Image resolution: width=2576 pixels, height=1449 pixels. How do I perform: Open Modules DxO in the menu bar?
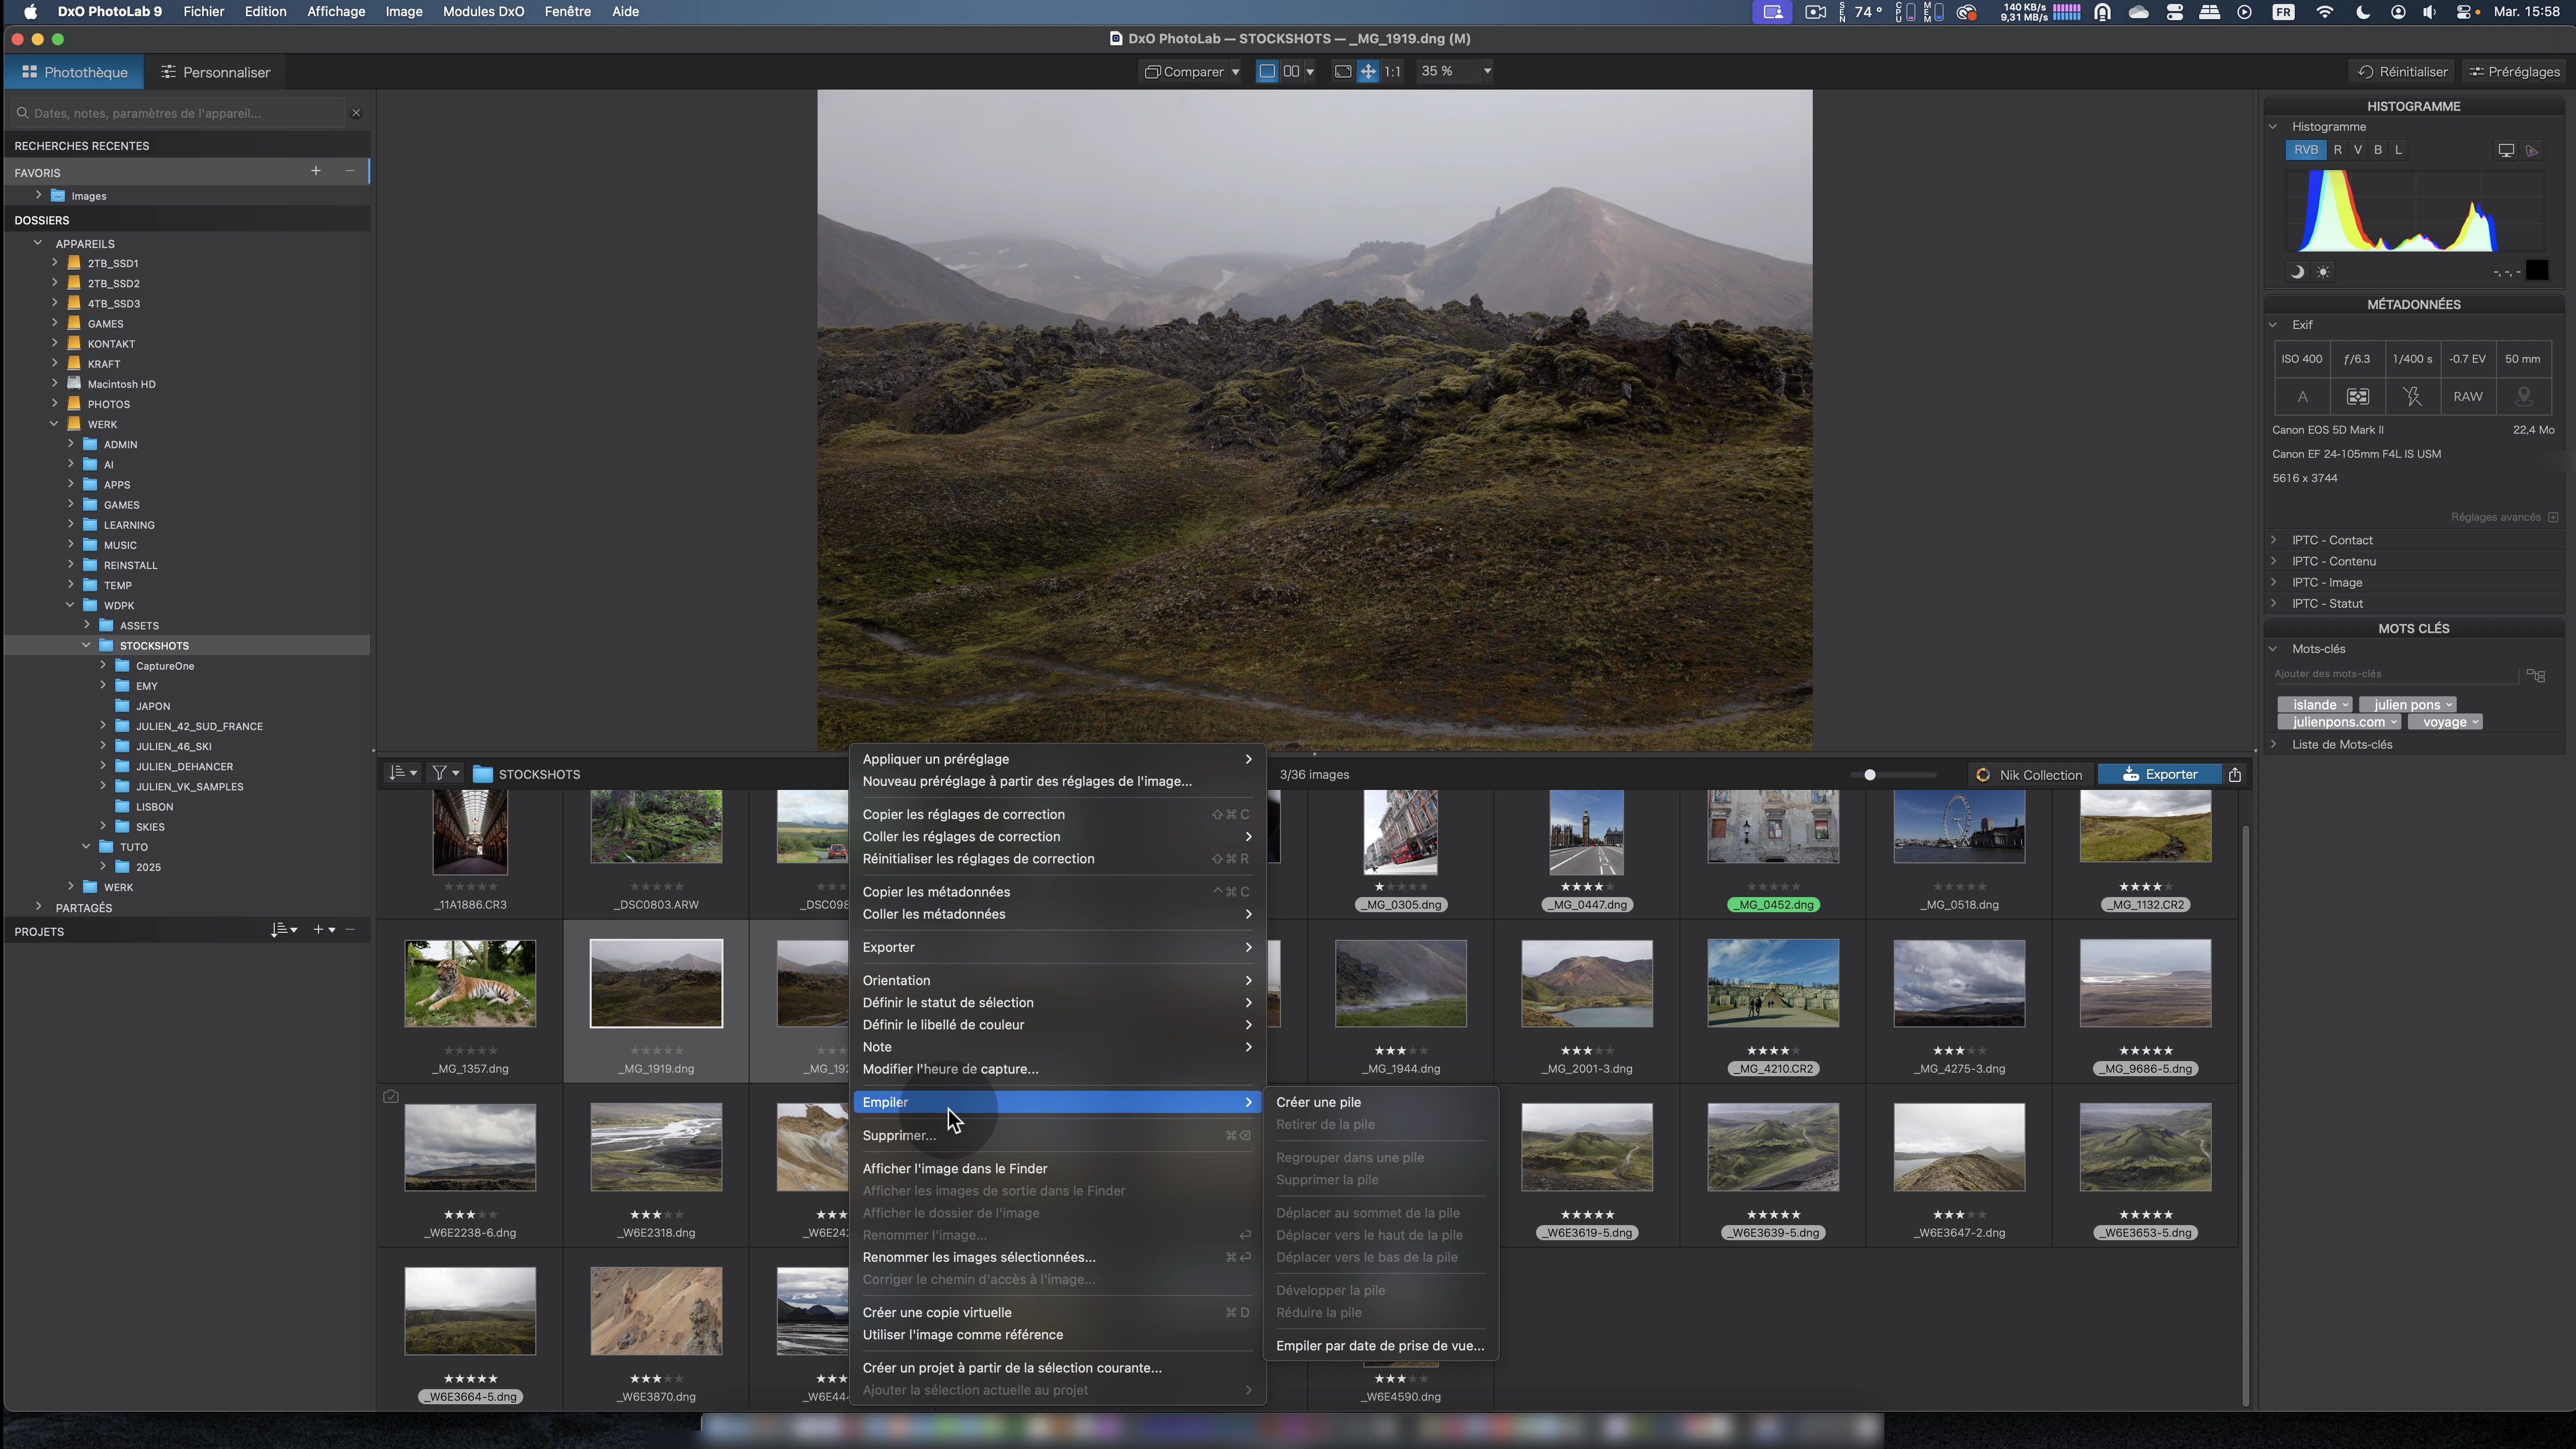[x=483, y=12]
